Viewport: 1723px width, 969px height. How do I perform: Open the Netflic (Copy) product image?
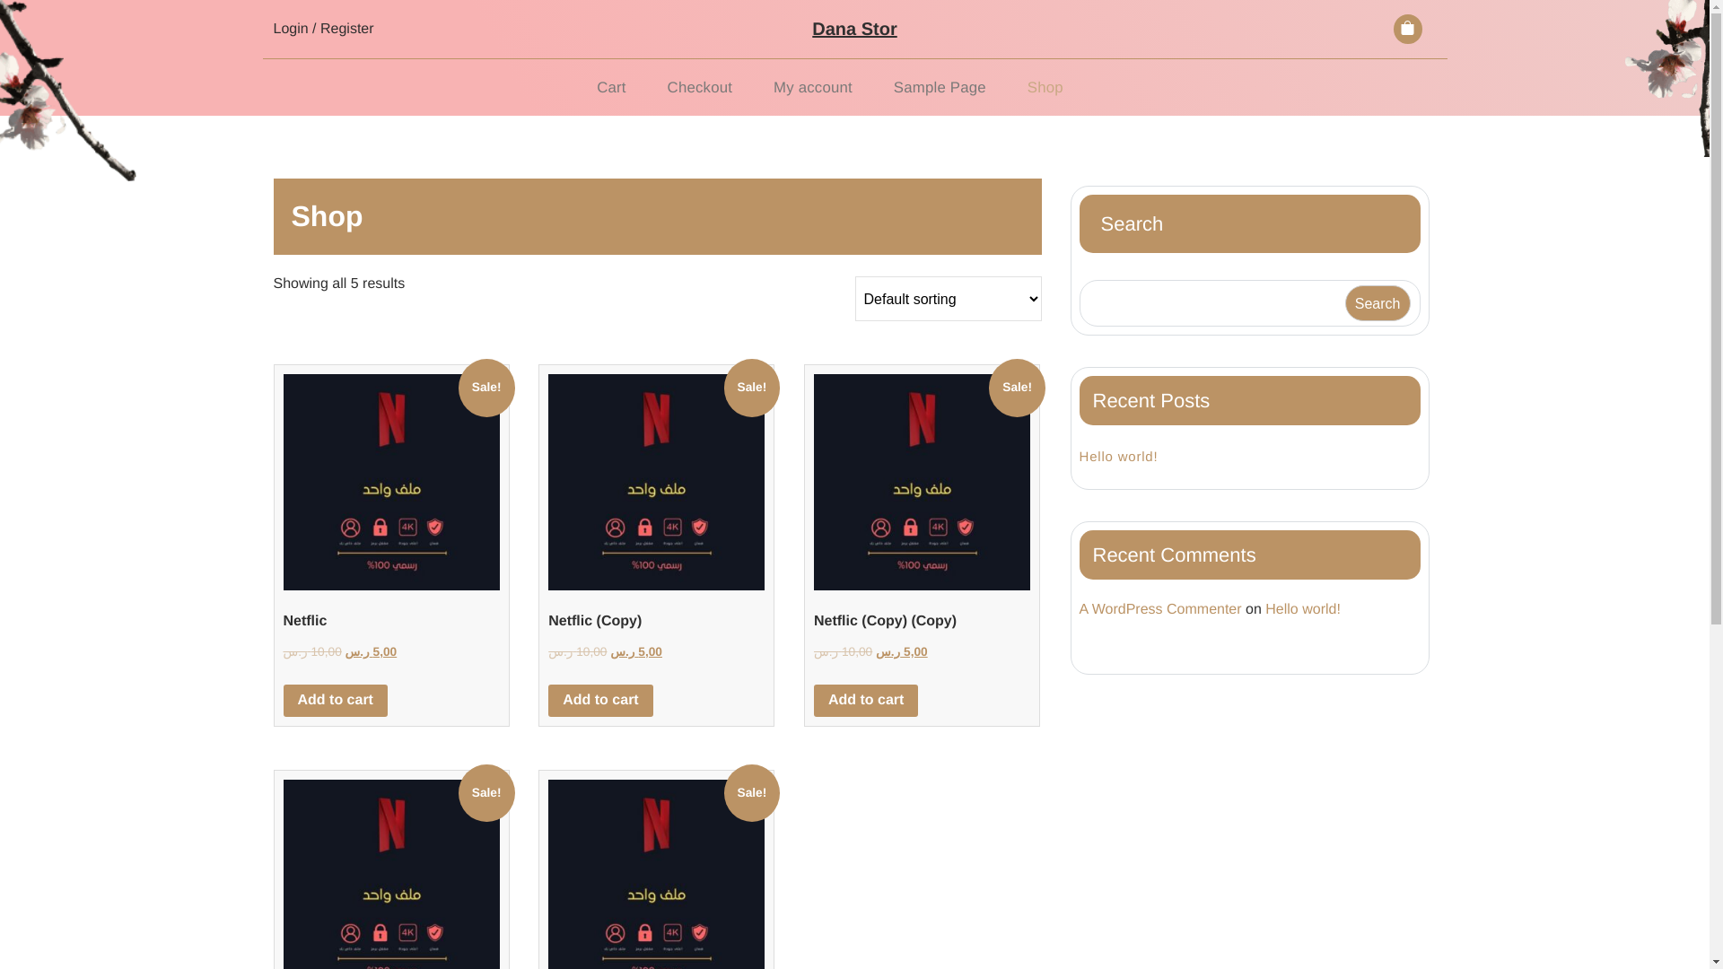(656, 482)
